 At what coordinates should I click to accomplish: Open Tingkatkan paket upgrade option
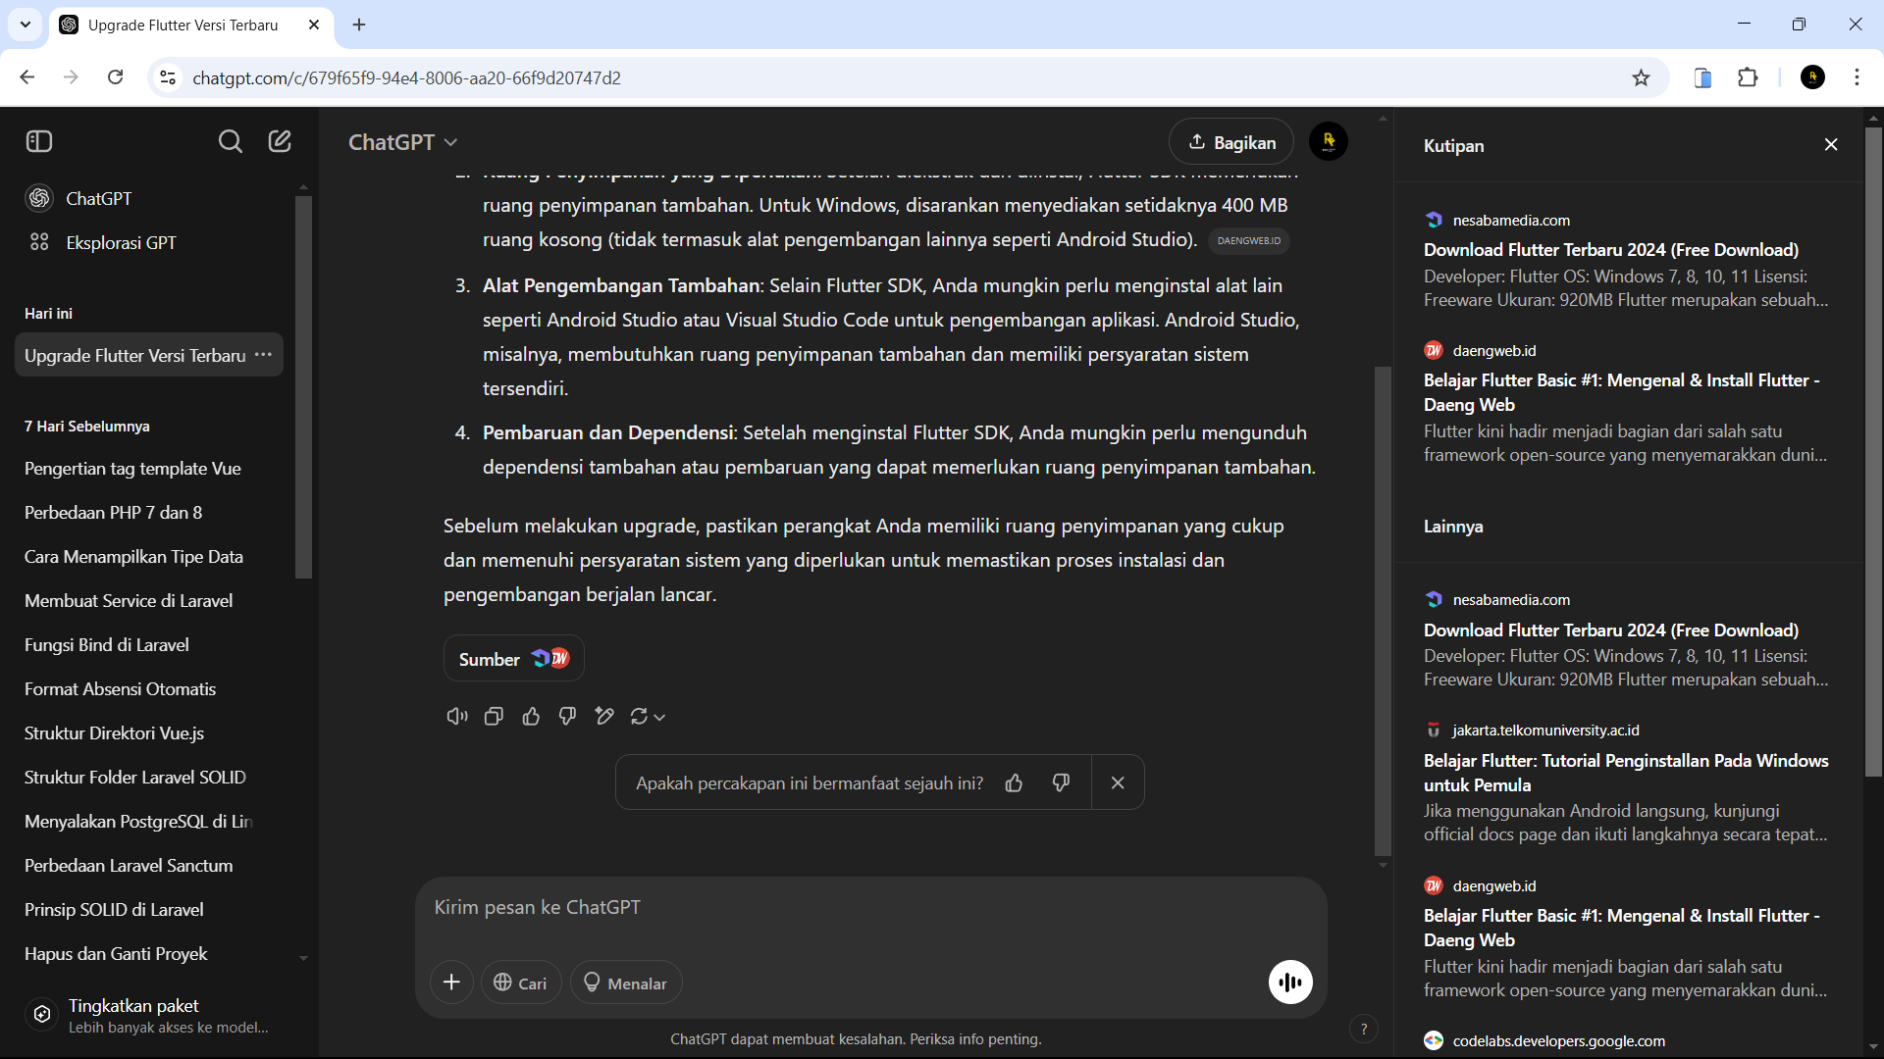pyautogui.click(x=149, y=1015)
